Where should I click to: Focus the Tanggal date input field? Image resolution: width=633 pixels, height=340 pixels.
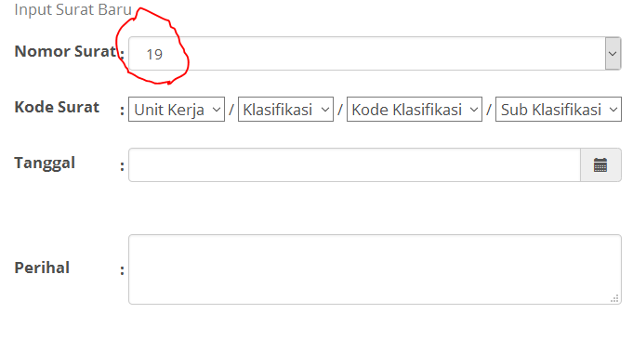[x=354, y=165]
